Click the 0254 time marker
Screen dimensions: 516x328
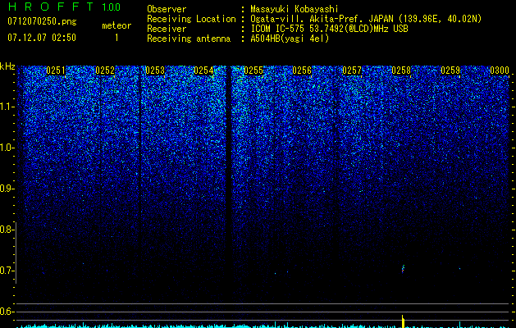(203, 71)
